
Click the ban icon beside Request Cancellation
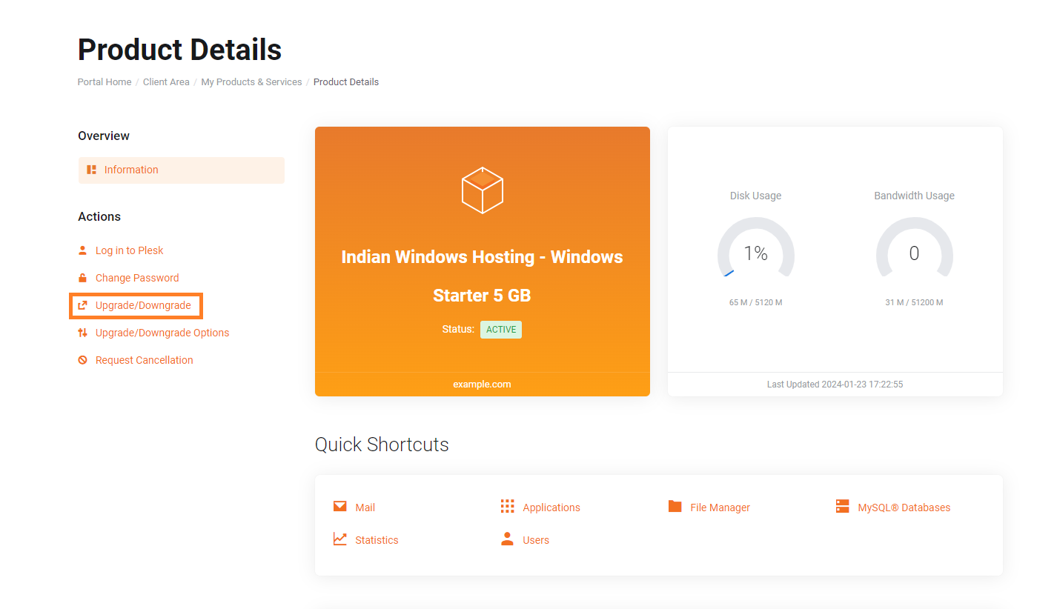82,360
